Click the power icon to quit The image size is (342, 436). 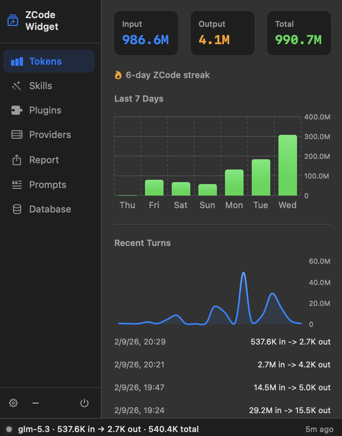[84, 403]
